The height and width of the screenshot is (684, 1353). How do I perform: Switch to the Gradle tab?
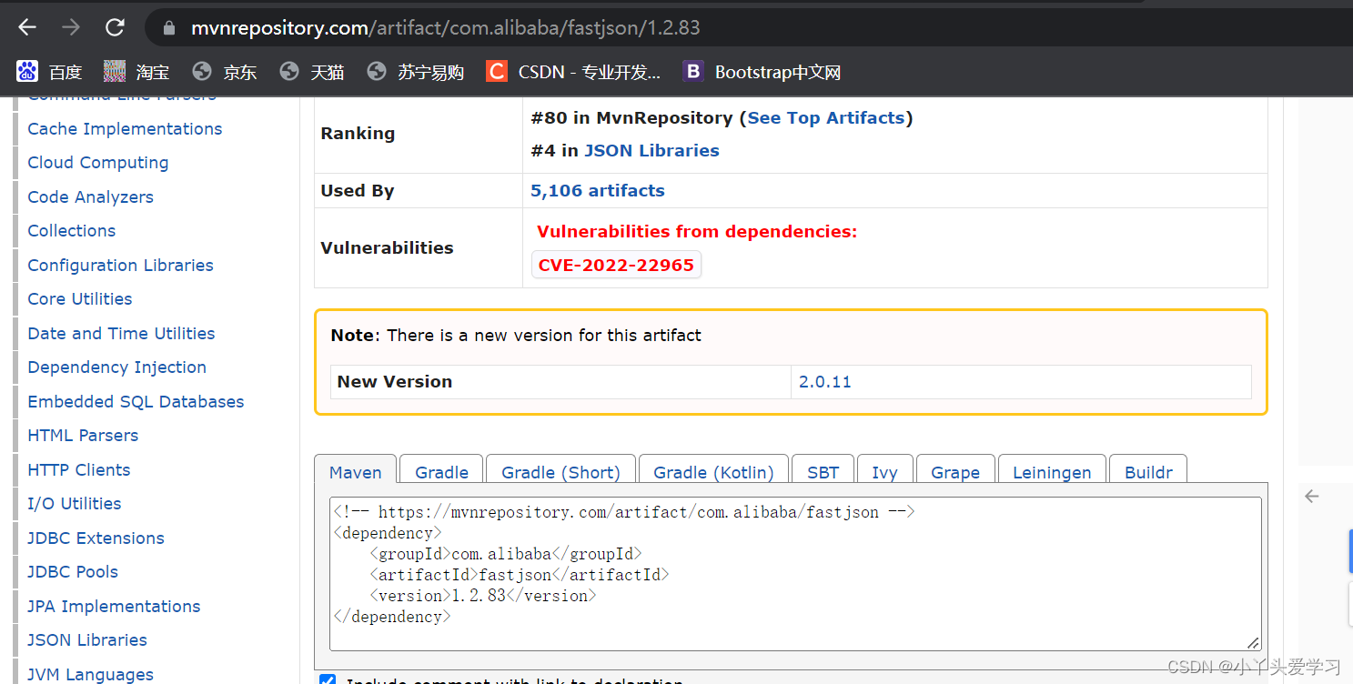441,472
